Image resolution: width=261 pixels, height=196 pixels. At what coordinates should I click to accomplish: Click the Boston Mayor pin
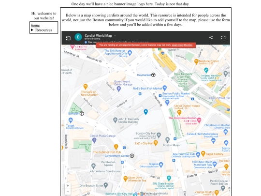(x=167, y=140)
